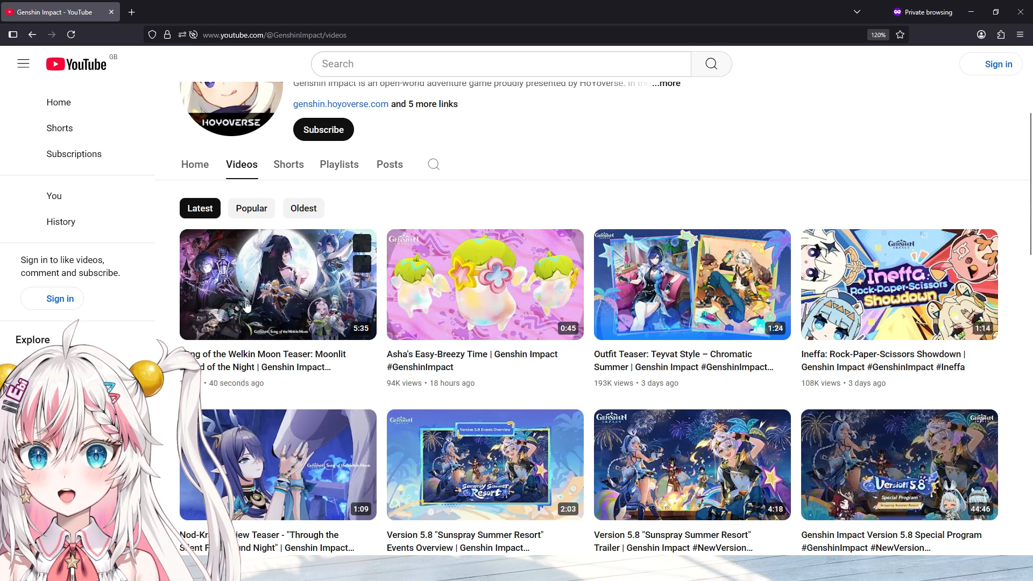Open the Playlists tab

(339, 165)
